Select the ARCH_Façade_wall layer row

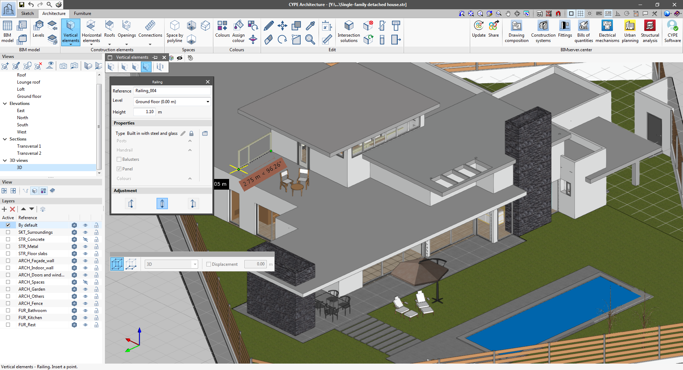pyautogui.click(x=36, y=261)
